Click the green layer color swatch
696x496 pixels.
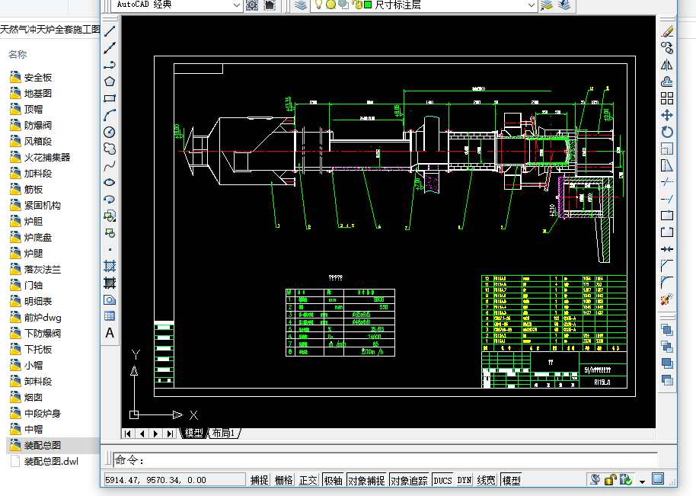click(x=368, y=5)
